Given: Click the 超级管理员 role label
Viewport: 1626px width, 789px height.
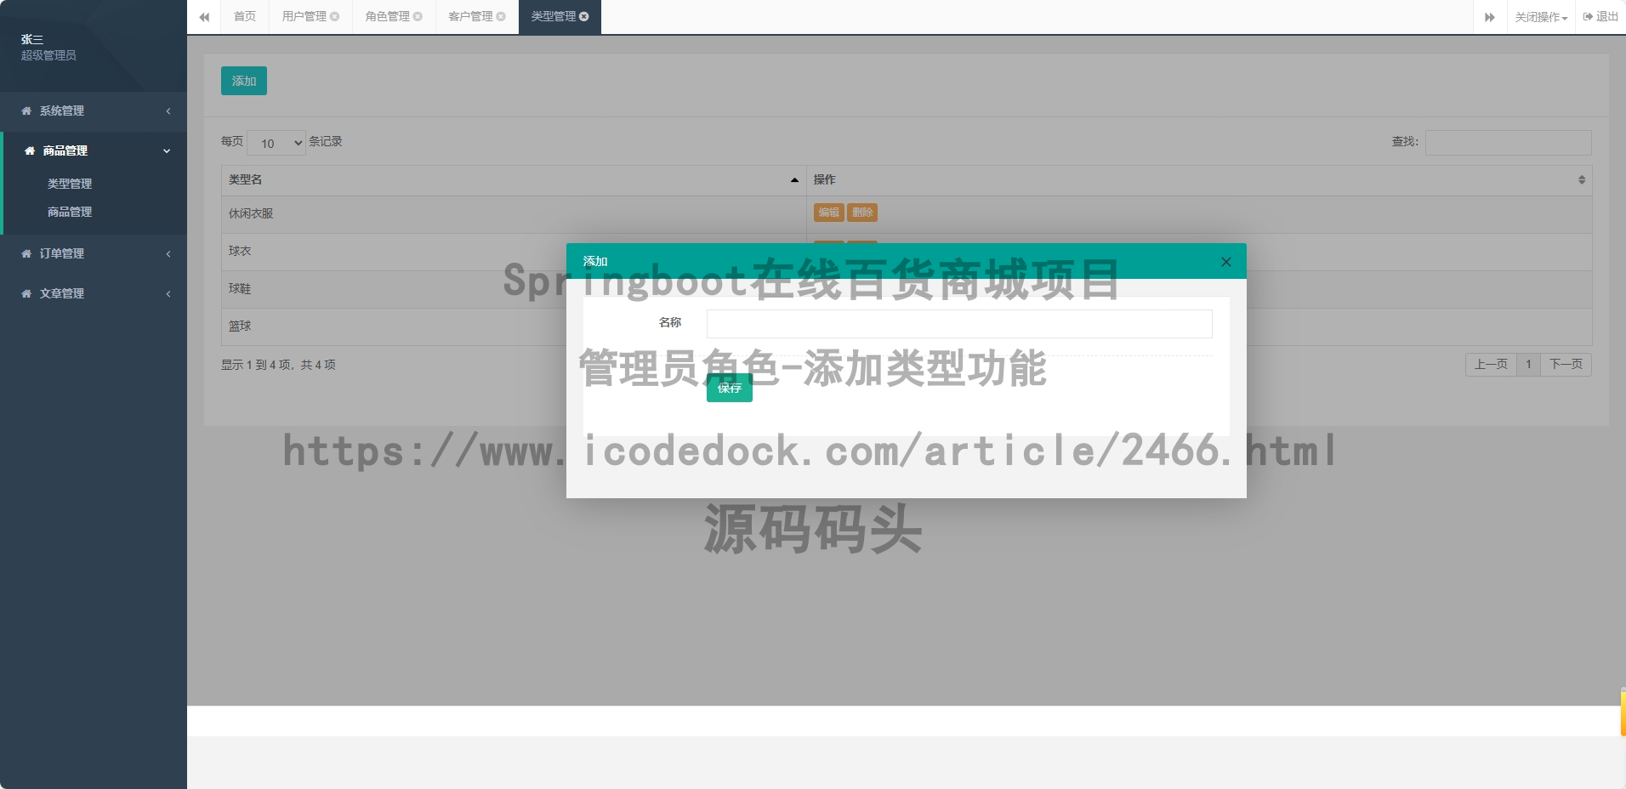Looking at the screenshot, I should (x=48, y=55).
